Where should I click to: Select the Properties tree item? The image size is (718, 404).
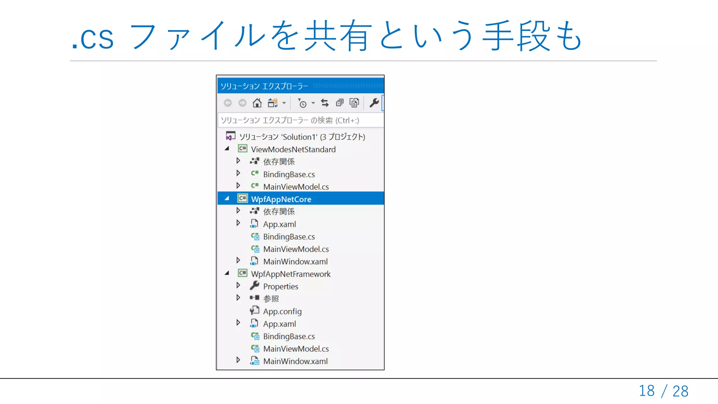tap(280, 287)
